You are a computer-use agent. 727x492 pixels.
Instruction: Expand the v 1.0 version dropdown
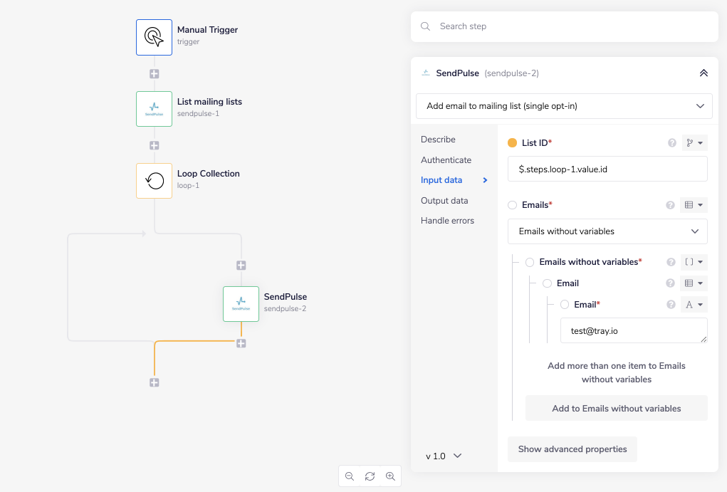coord(441,456)
